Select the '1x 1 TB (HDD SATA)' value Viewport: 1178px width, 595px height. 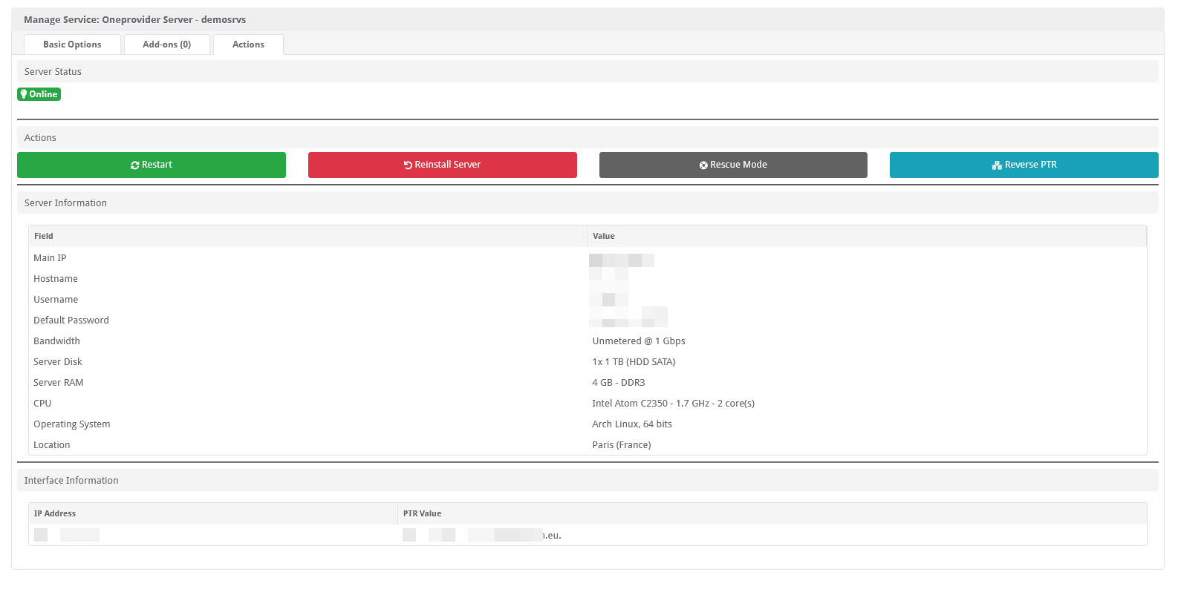634,362
